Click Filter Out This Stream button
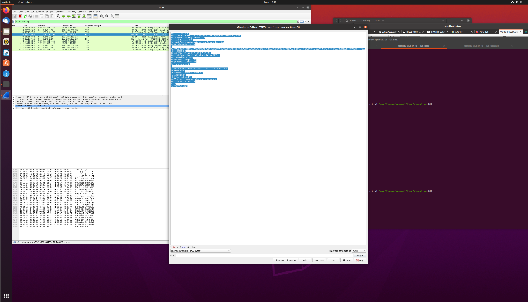Screen dimensions: 528x302 (x=285, y=260)
